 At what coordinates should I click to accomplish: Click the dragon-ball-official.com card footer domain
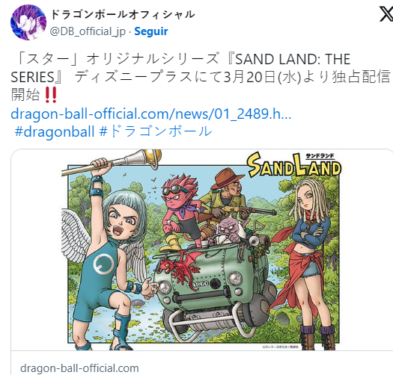(79, 368)
